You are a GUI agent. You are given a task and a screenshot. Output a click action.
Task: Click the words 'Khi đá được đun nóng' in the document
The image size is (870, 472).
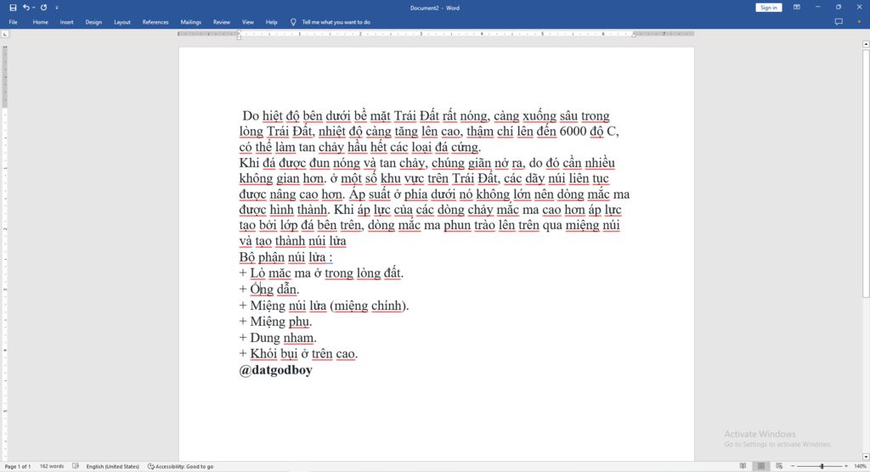(x=300, y=163)
